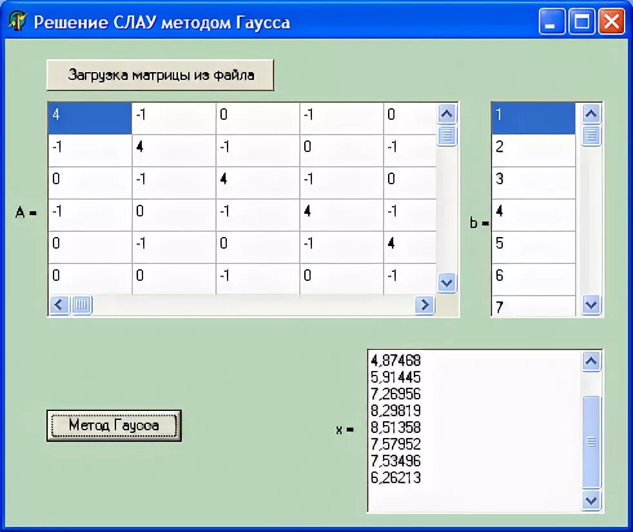Image resolution: width=633 pixels, height=532 pixels.
Task: Click 'Загрузка матрицы из файла' button
Action: point(161,75)
